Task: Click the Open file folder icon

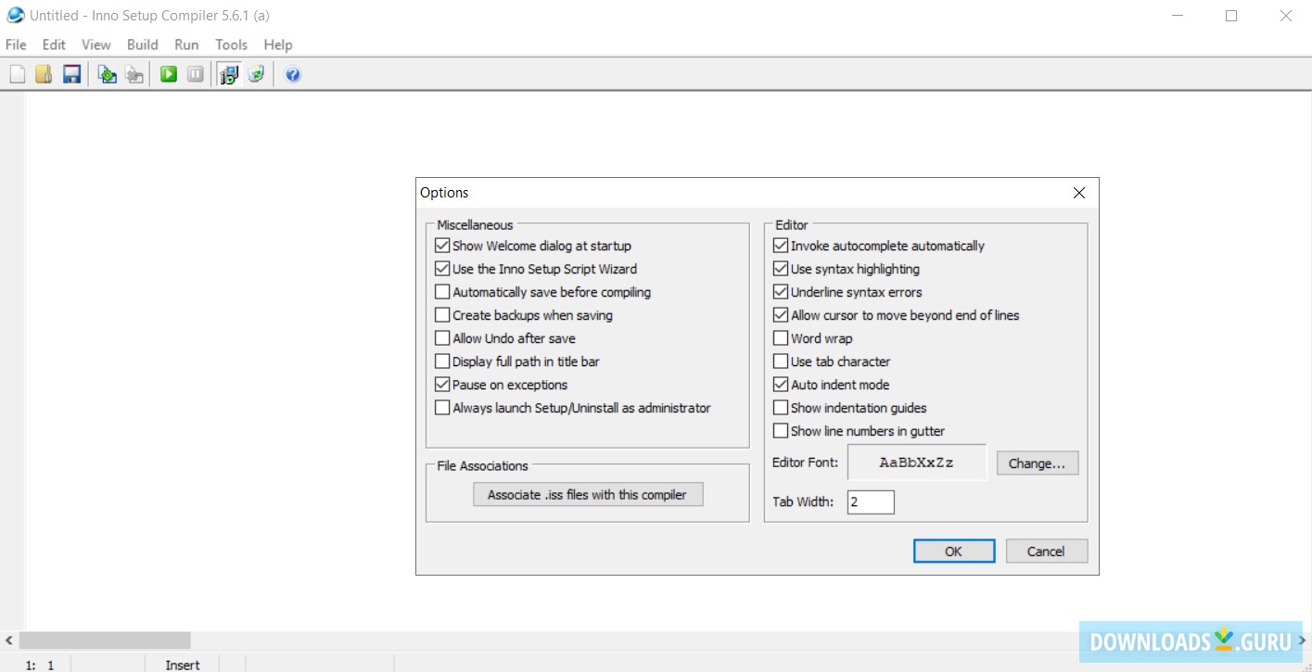Action: (44, 74)
